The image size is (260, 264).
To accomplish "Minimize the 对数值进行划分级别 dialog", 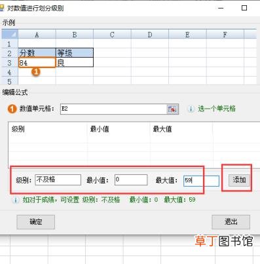I will 221,8.
